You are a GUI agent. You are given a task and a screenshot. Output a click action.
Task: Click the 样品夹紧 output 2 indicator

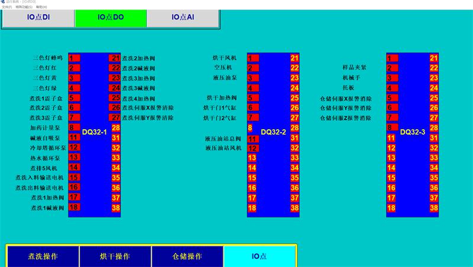[x=392, y=68]
